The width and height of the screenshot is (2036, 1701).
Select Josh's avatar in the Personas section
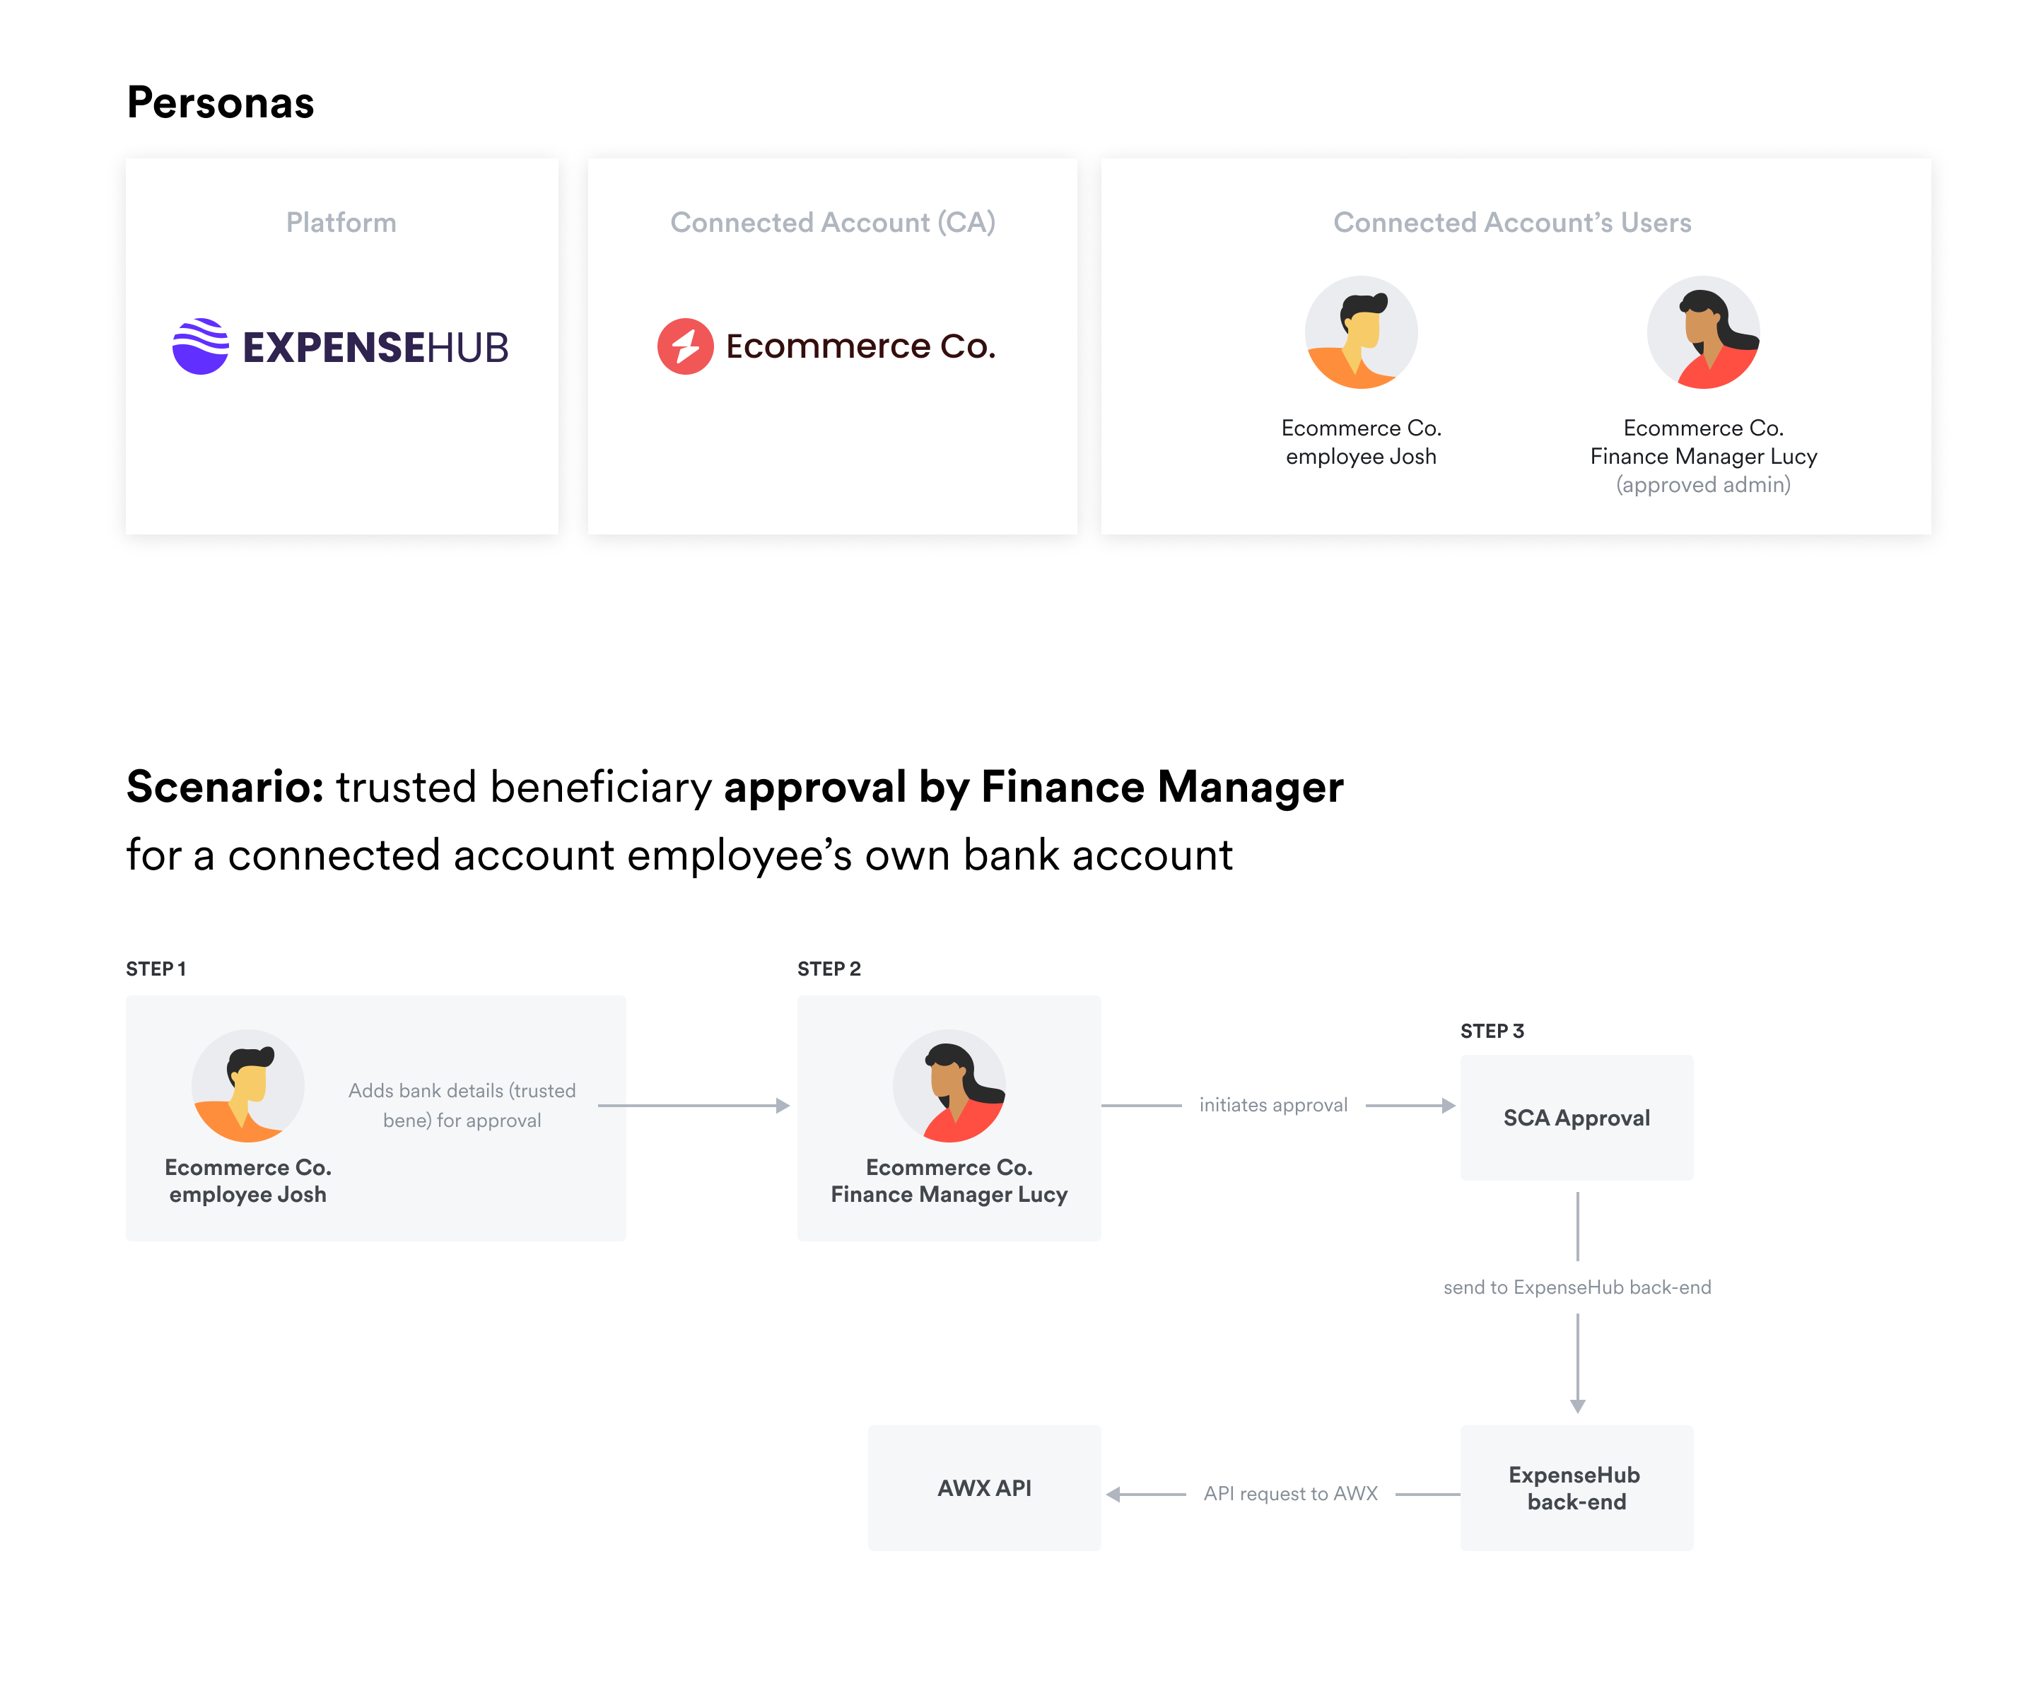click(x=1360, y=333)
